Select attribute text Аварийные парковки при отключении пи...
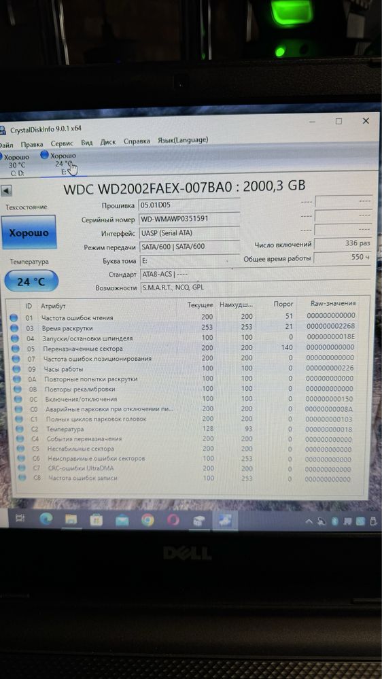This screenshot has width=382, height=679. tap(109, 409)
